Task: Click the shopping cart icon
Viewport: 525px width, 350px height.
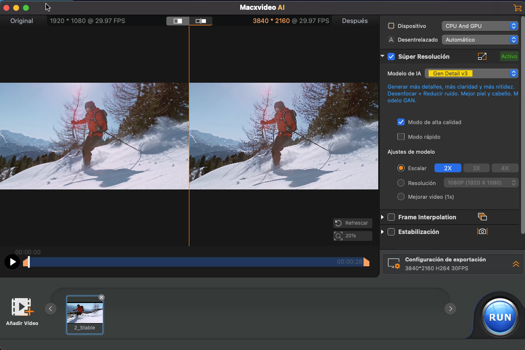Action: click(x=517, y=8)
